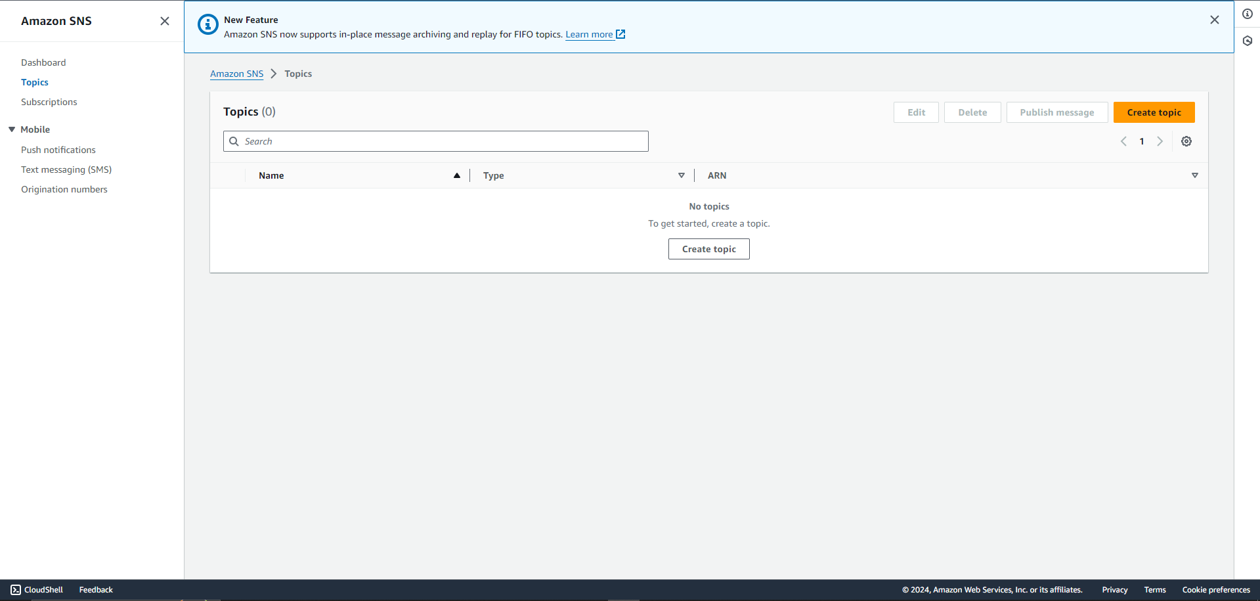Open the external link icon next to Learn more
The image size is (1260, 601).
click(x=620, y=34)
